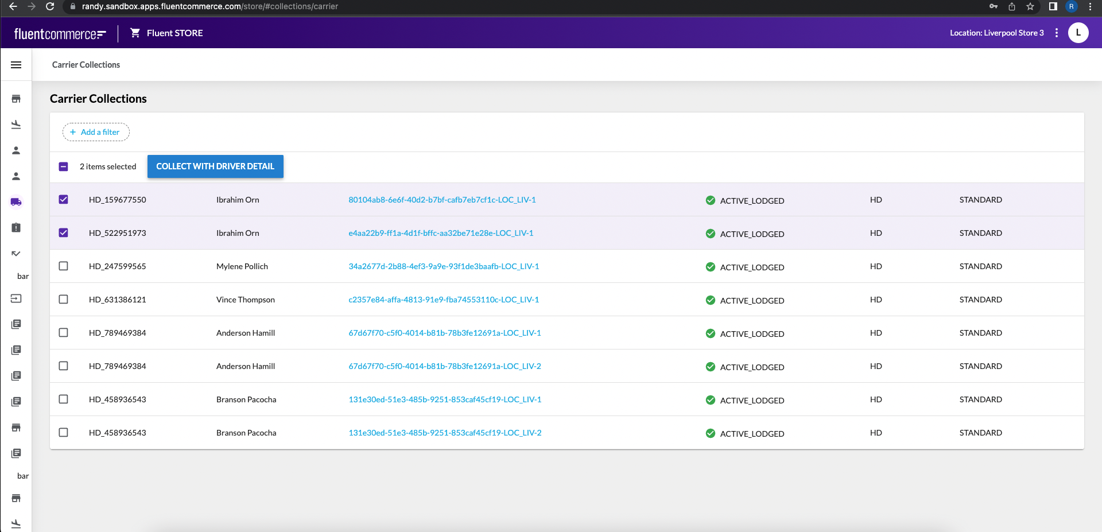Click the clipboard alert sidebar icon
1102x532 pixels.
16,228
